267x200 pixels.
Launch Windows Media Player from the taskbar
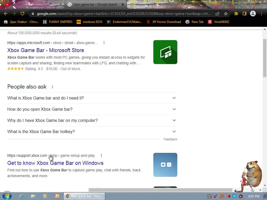pos(45,196)
